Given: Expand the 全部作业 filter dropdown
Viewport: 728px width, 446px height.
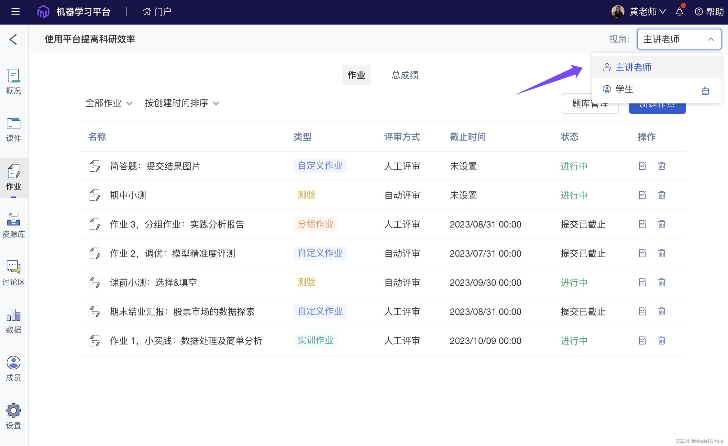Looking at the screenshot, I should (109, 103).
